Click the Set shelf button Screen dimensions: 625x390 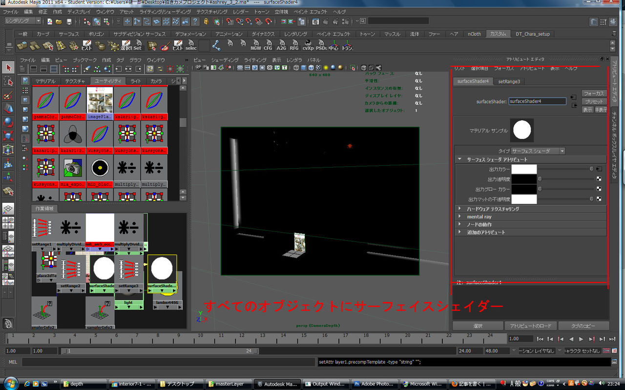click(138, 46)
